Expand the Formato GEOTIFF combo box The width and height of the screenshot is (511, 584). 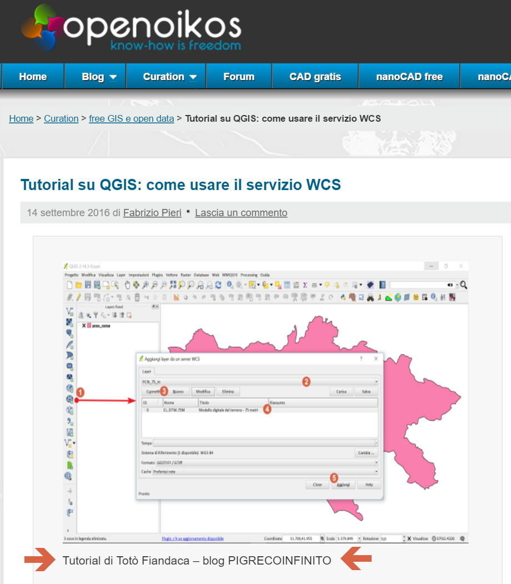(x=376, y=462)
